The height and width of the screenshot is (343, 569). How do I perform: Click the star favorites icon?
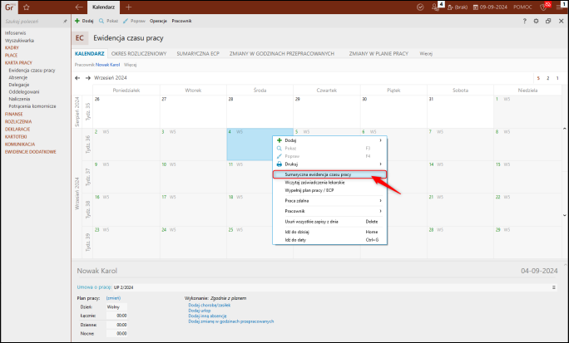28,7
